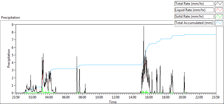The width and height of the screenshot is (224, 104).
Task: Click the tallest rate peak near 15:20
Action: pyautogui.click(x=144, y=26)
